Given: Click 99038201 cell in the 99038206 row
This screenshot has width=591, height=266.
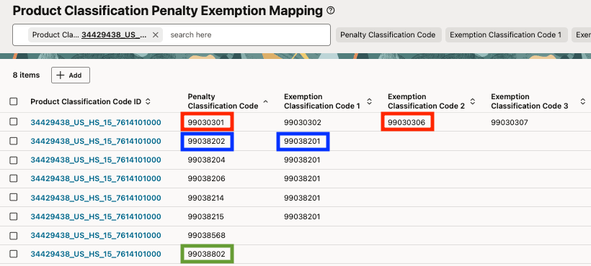Looking at the screenshot, I should click(302, 178).
